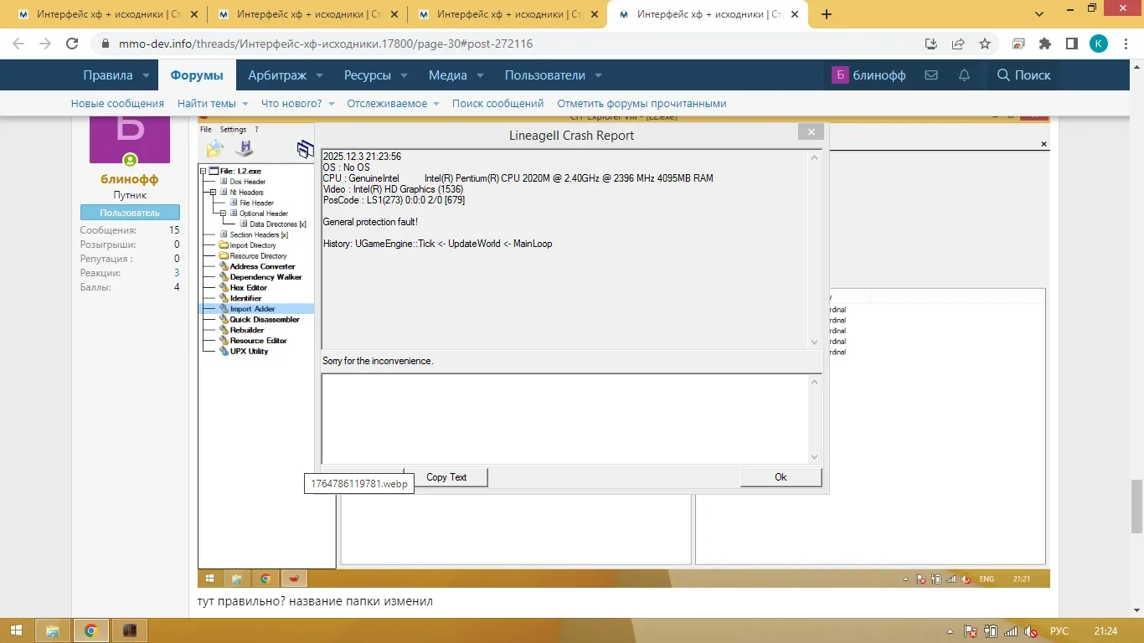Click the share page icon

coord(958,44)
